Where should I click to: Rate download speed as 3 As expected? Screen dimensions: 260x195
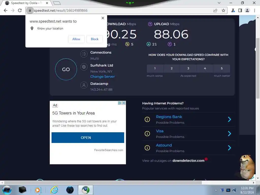[188, 69]
